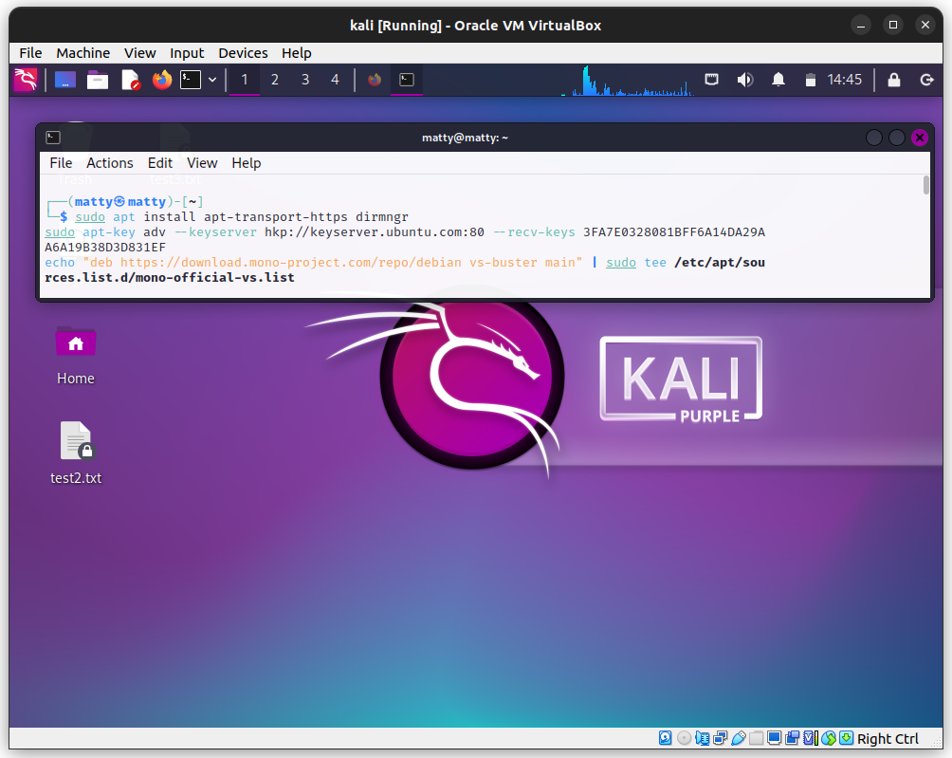Click the volume speaker icon
Viewport: 952px width, 758px height.
click(745, 80)
